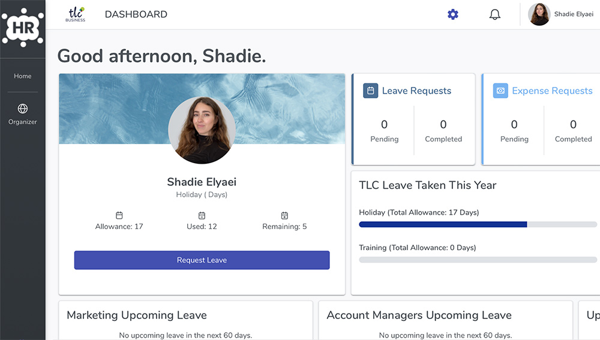Open notifications with the bell icon
The height and width of the screenshot is (340, 600).
[x=495, y=14]
